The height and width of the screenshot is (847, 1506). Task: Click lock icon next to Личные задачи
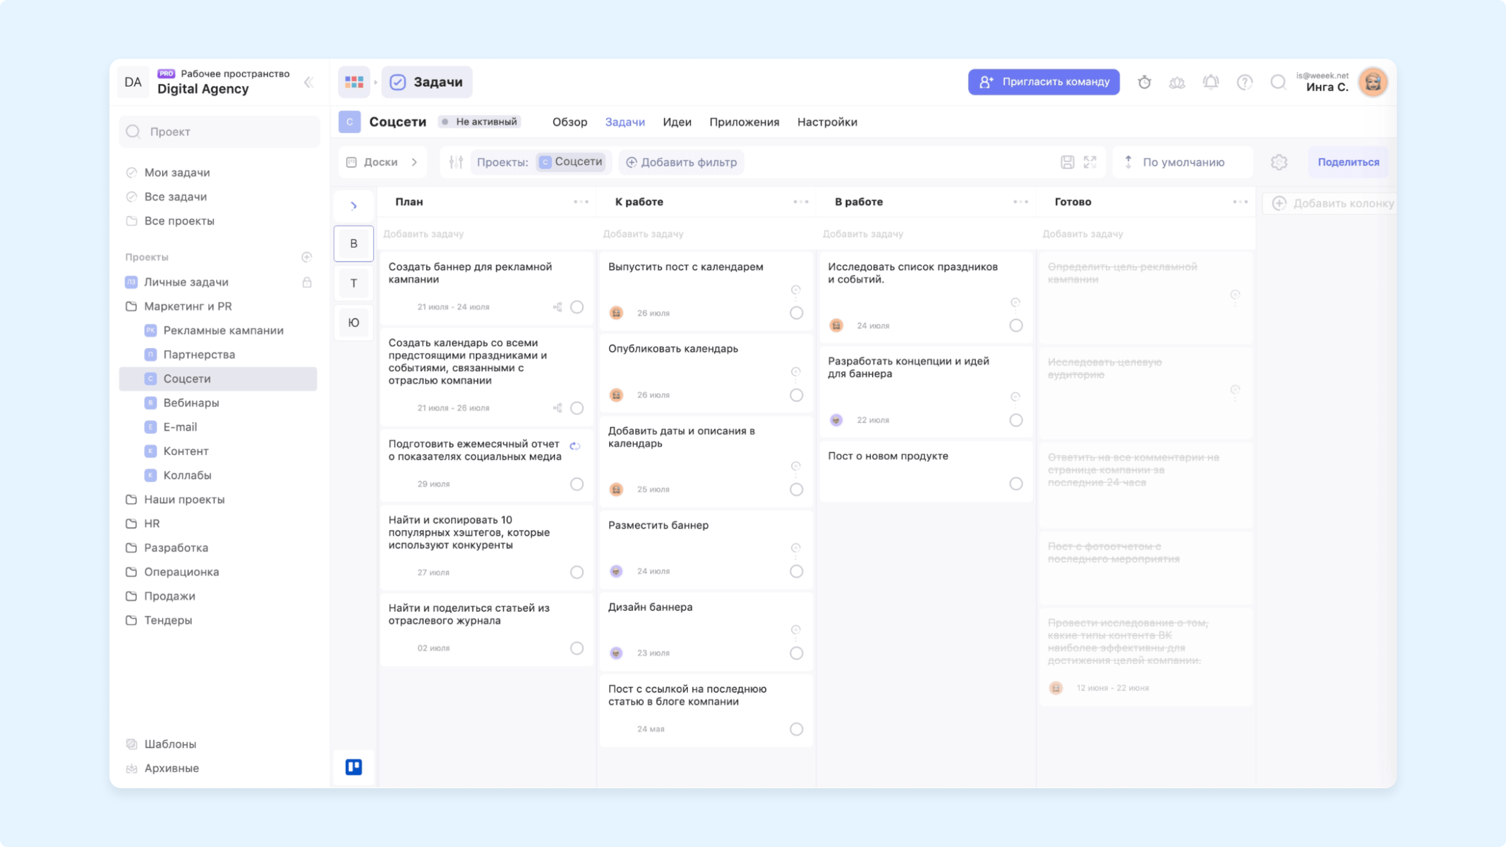306,282
